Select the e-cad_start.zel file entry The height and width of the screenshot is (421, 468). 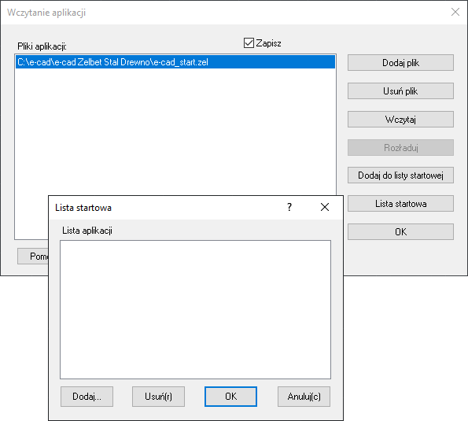(x=175, y=62)
